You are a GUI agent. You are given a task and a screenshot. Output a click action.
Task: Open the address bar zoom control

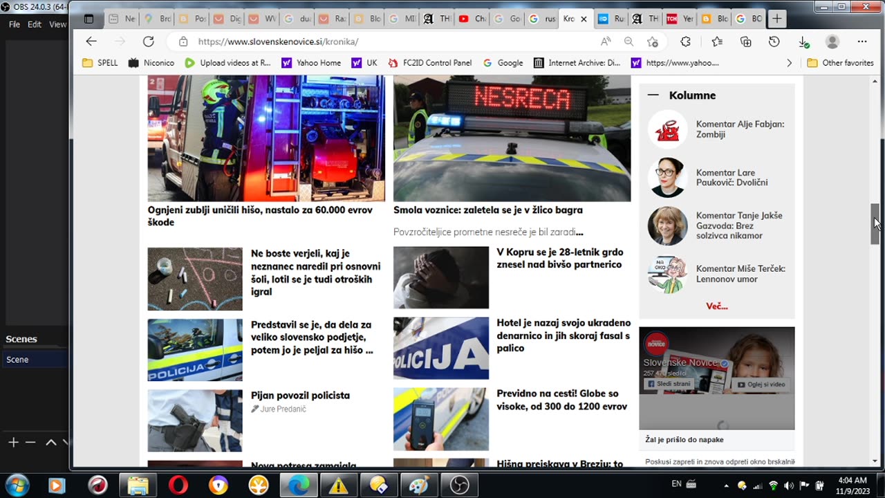[x=628, y=41]
